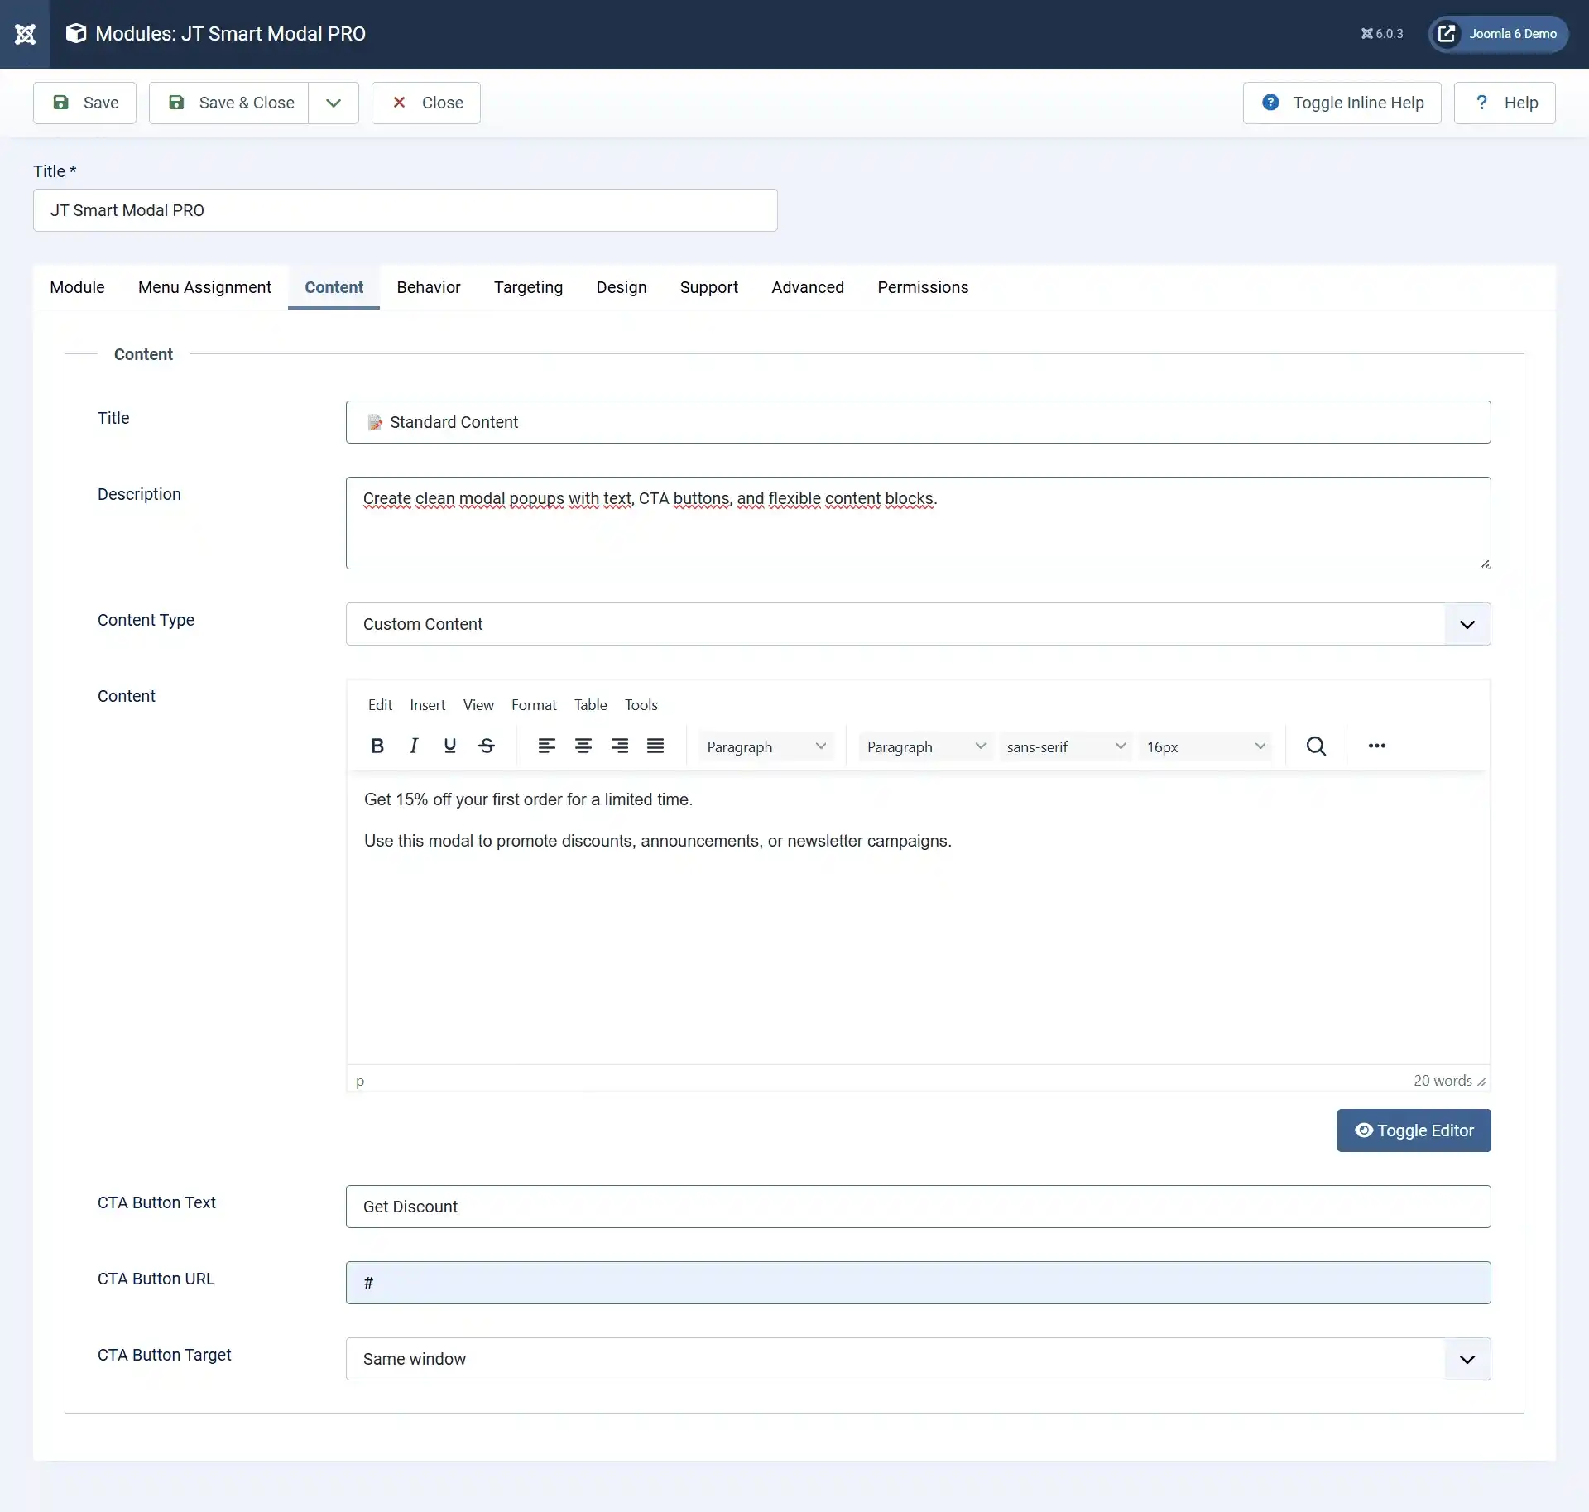Open the second Paragraph styles dropdown
This screenshot has width=1589, height=1512.
(925, 746)
